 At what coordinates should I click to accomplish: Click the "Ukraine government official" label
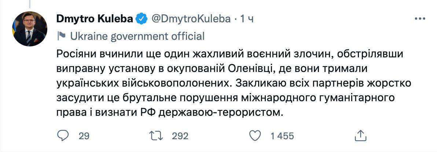[137, 36]
